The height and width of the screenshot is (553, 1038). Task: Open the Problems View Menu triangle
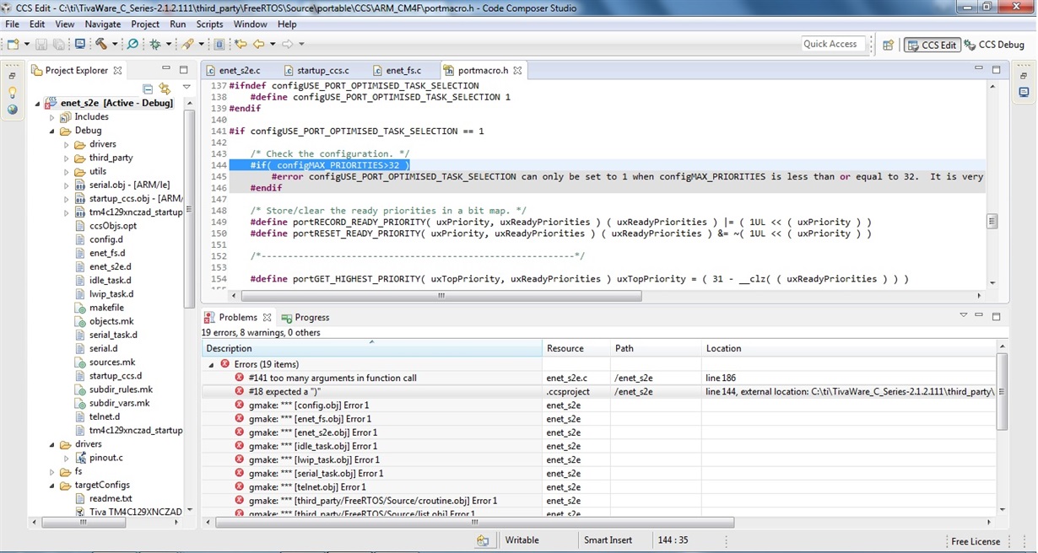point(963,316)
